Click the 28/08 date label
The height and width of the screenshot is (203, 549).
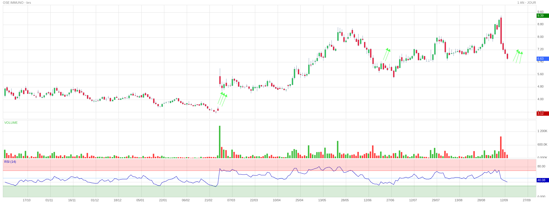click(x=481, y=200)
